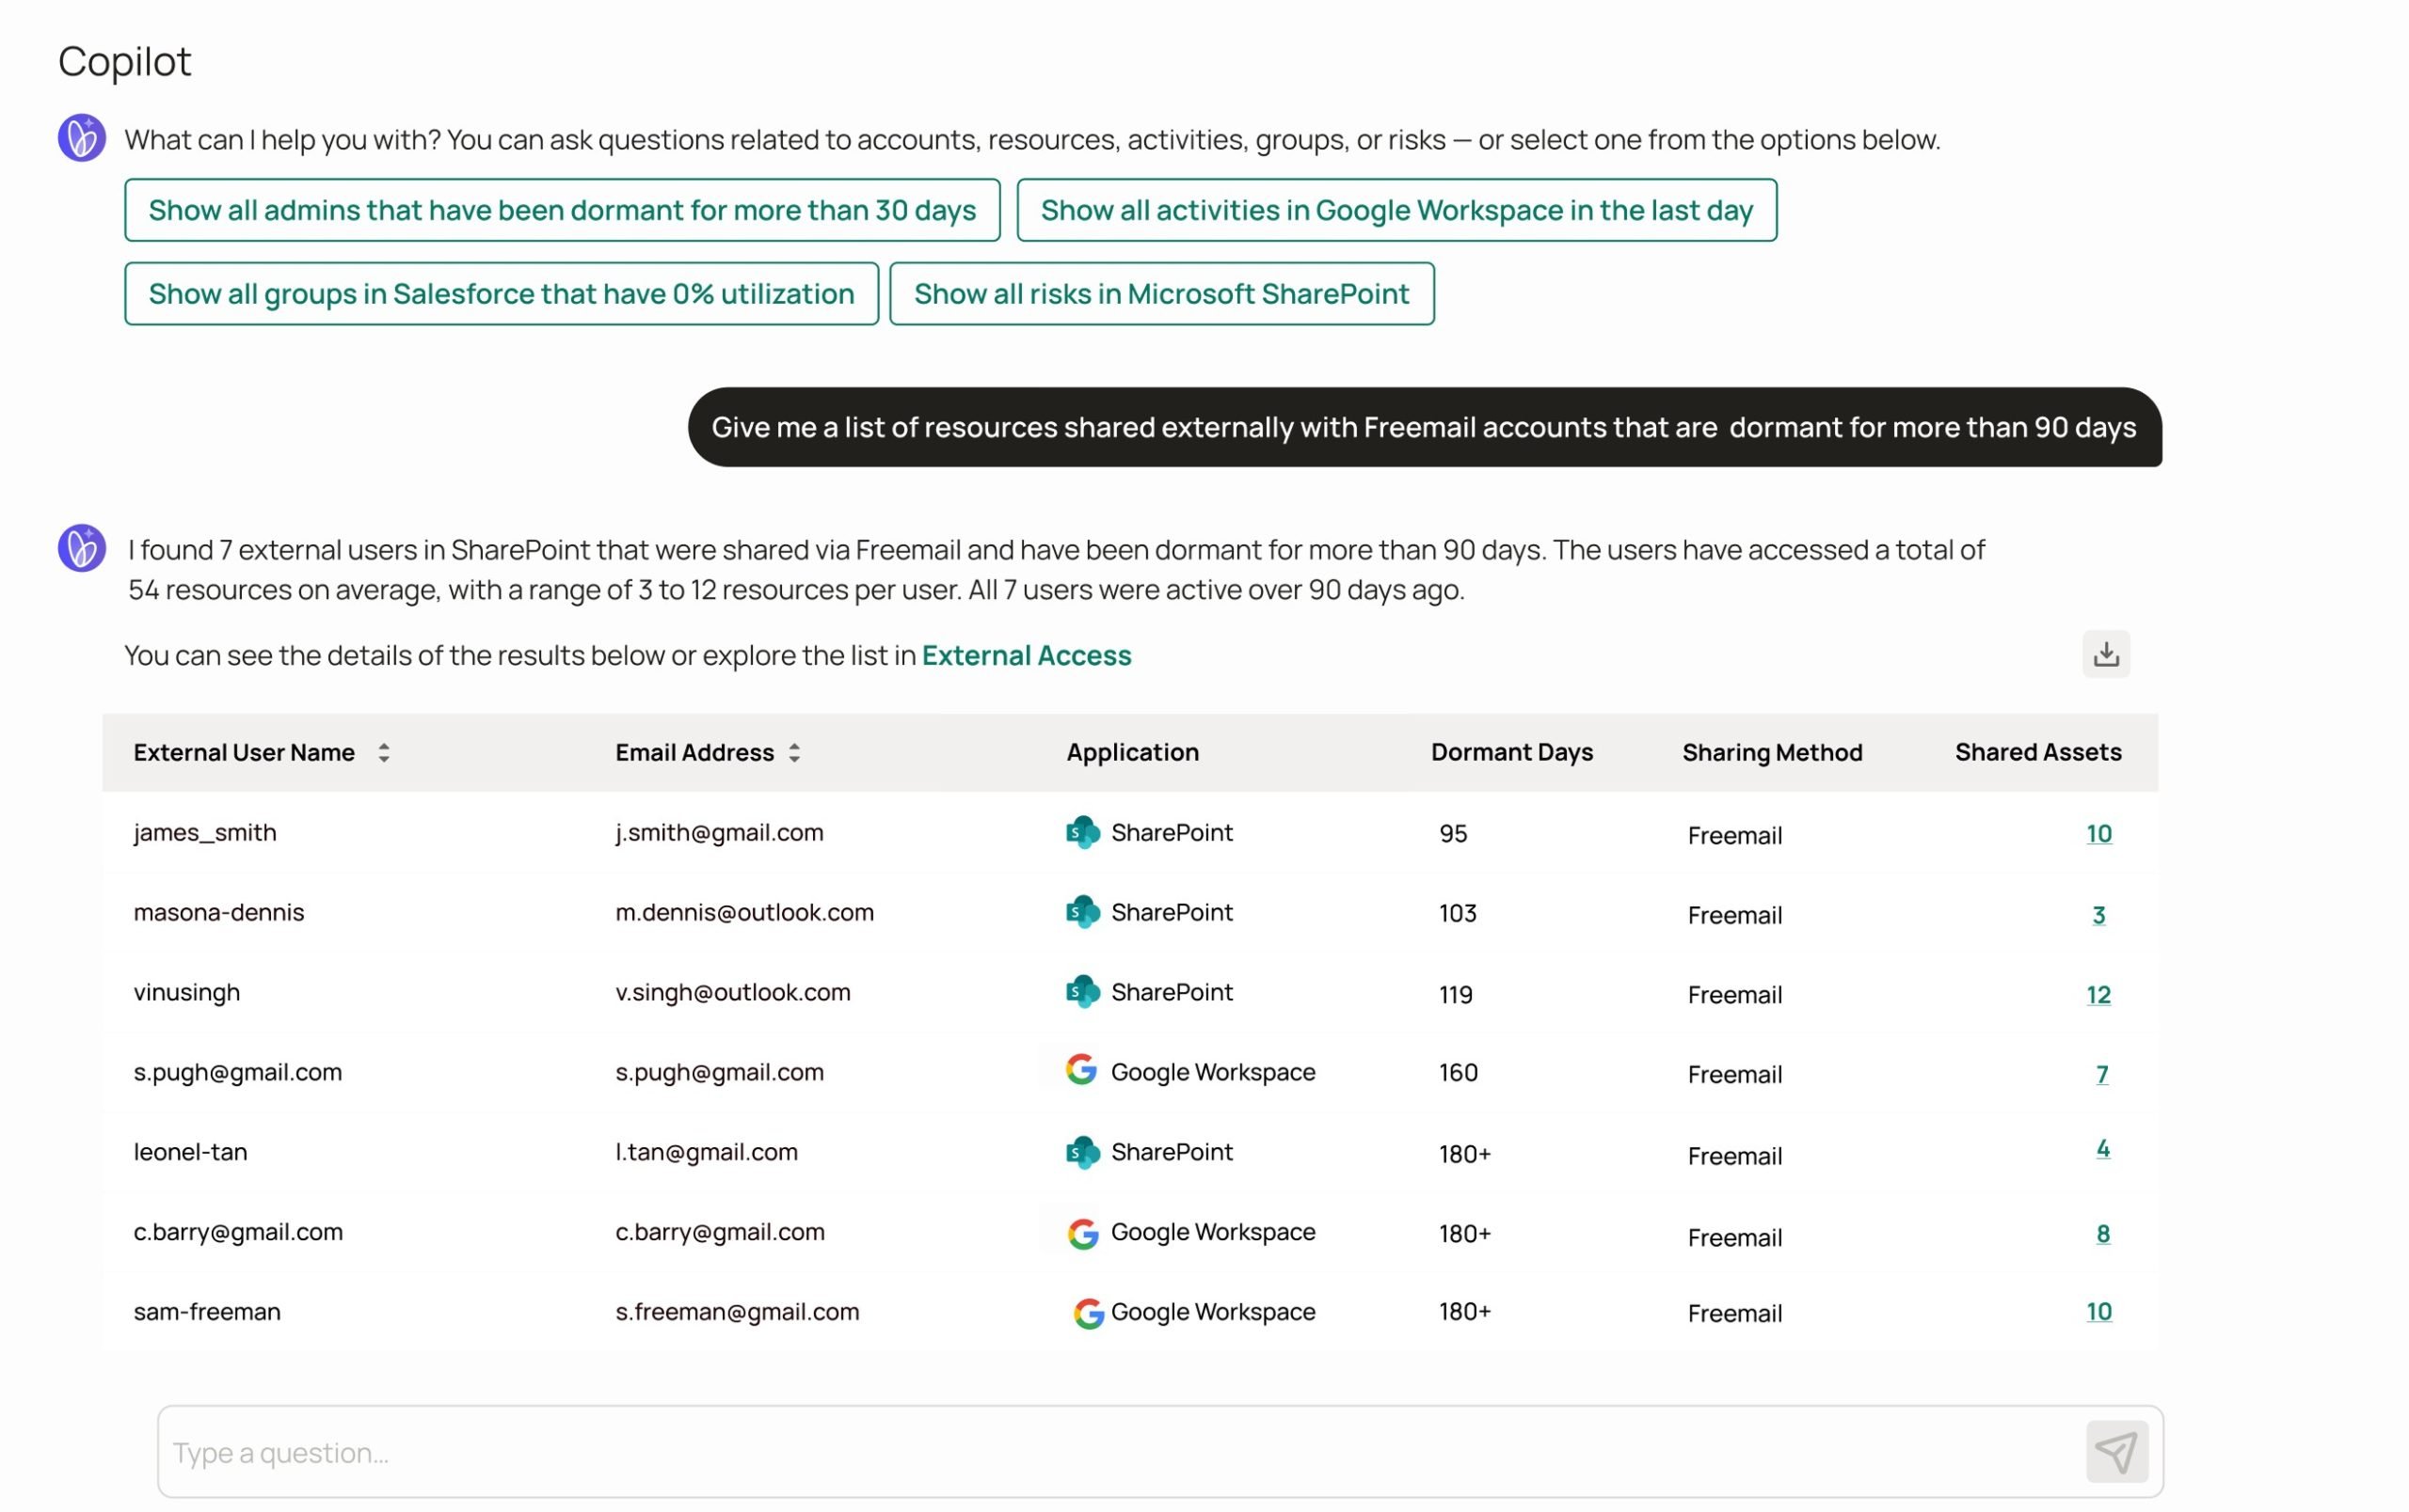The height and width of the screenshot is (1512, 2409).
Task: Open sam-freeman's 10 shared assets
Action: (x=2098, y=1311)
